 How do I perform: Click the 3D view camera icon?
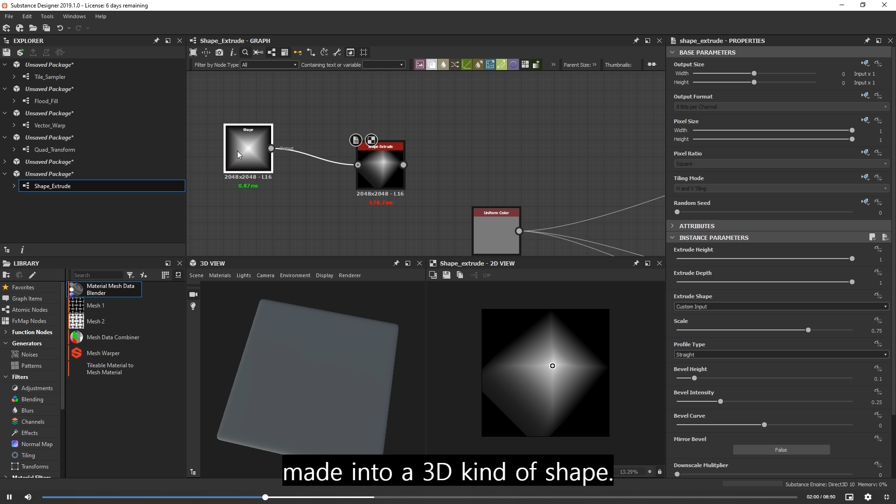click(193, 294)
